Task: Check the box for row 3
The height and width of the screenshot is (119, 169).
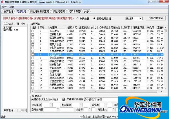Action: point(33,38)
